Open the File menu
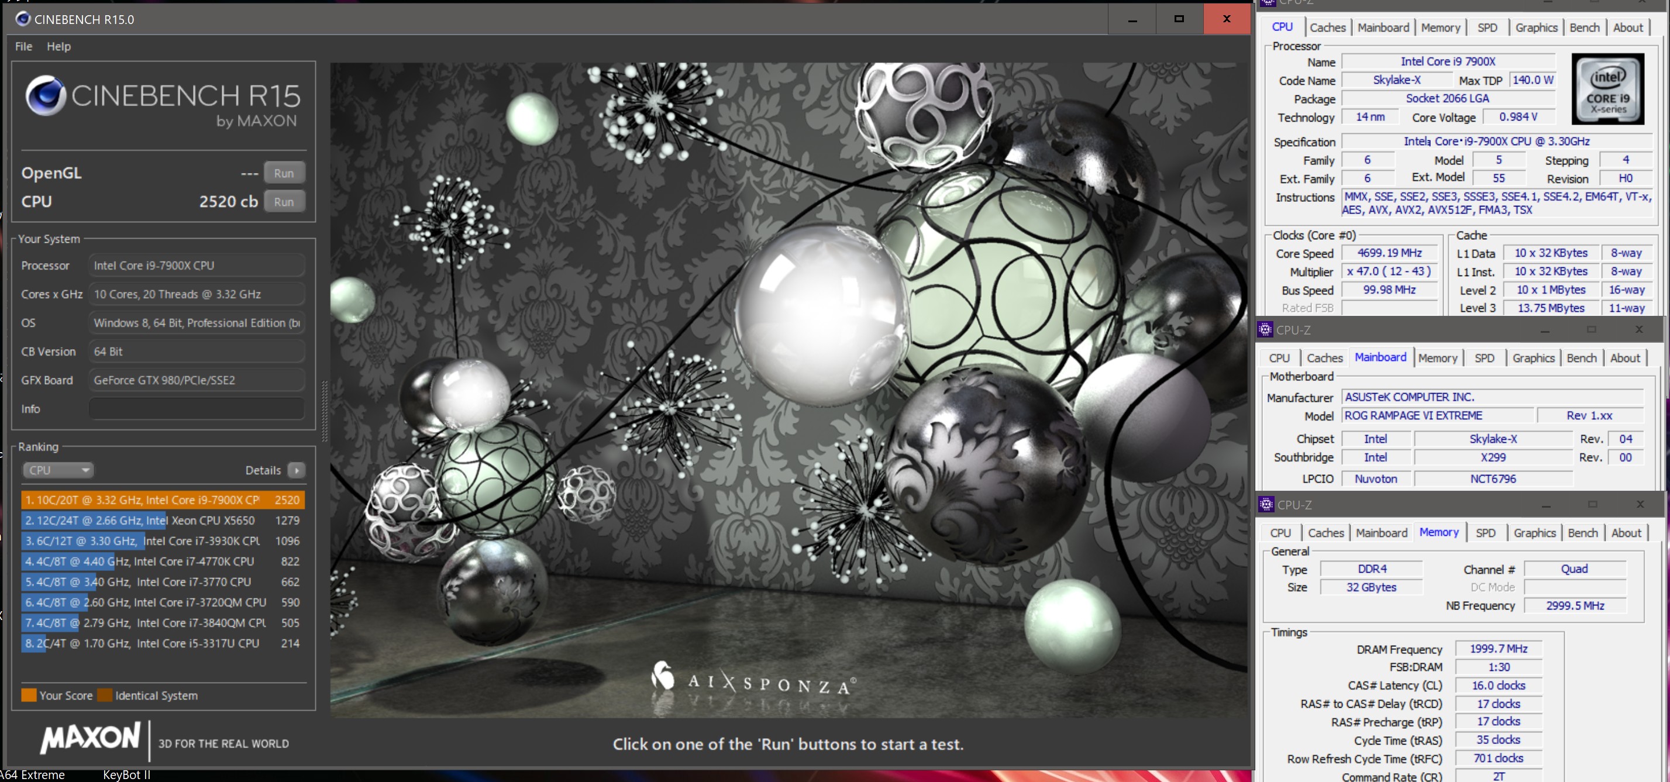This screenshot has width=1670, height=782. (x=23, y=46)
